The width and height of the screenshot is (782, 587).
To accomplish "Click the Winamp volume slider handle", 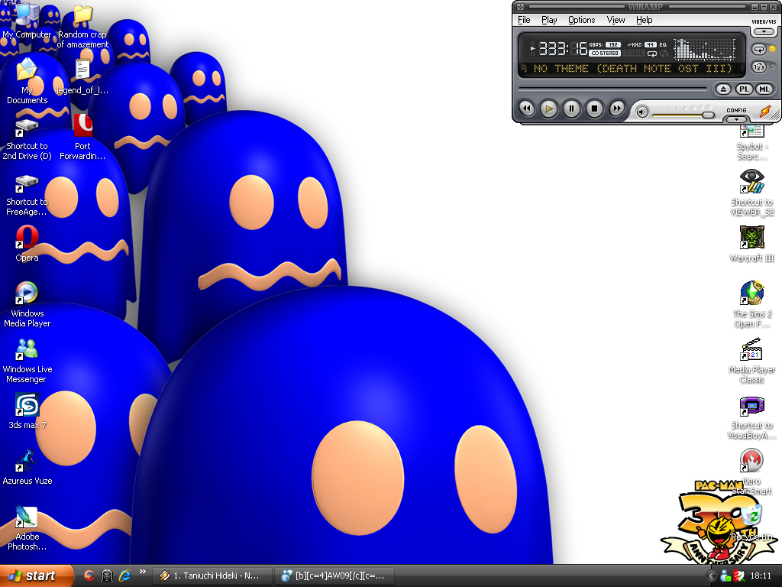I will pos(708,115).
